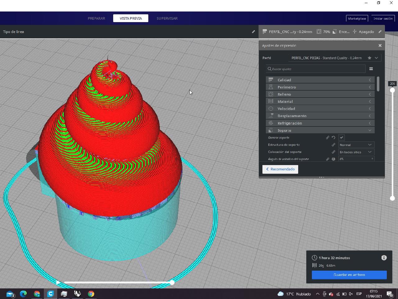Click the bottom handle of the layer slider
This screenshot has height=299, width=398.
(x=392, y=198)
